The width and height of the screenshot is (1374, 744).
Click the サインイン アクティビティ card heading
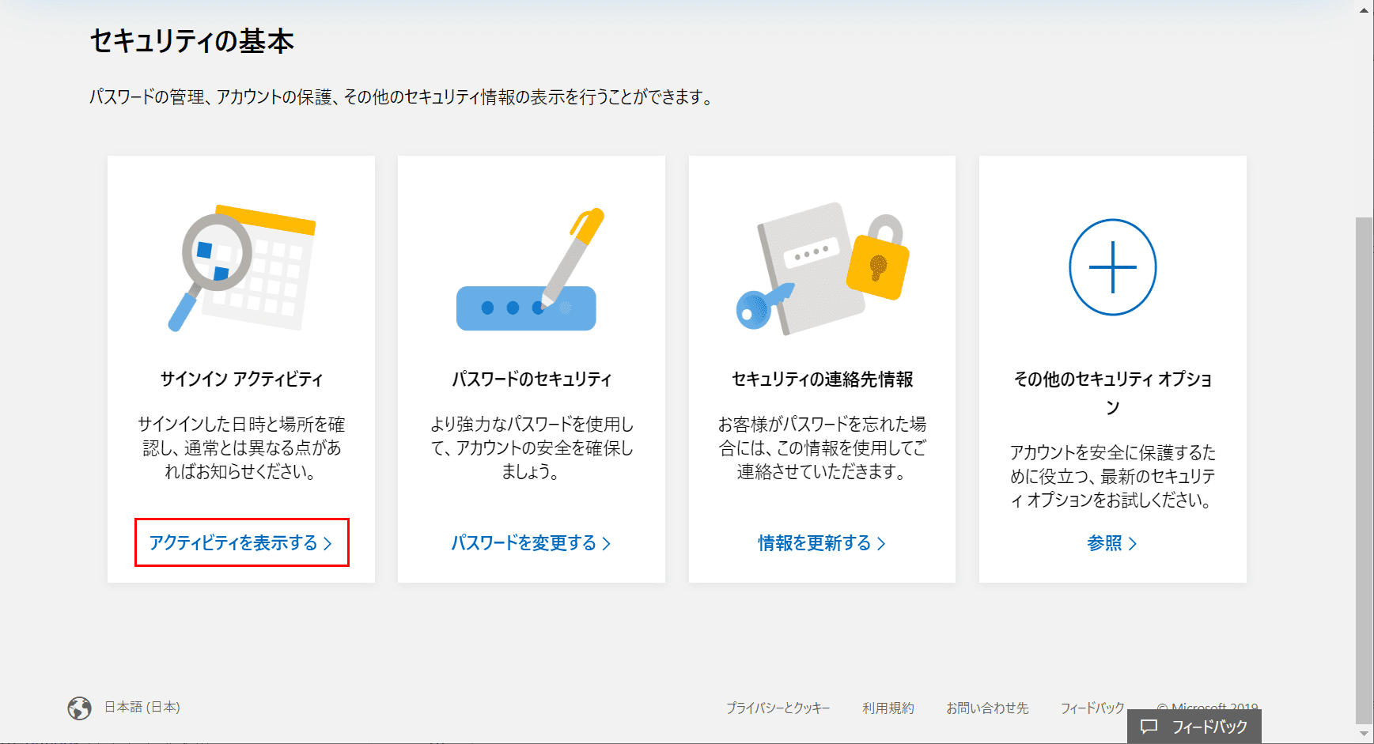point(241,380)
